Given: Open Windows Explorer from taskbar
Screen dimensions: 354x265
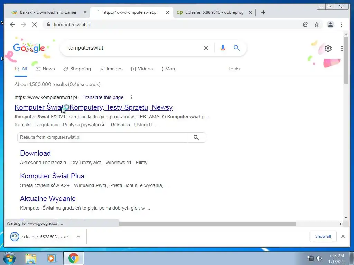Looking at the screenshot, I should click(31, 258).
